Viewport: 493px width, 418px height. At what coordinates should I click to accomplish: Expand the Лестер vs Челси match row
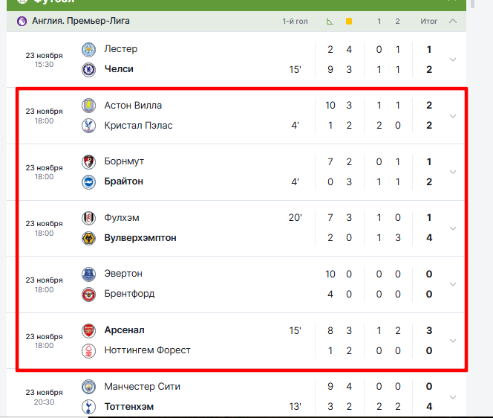453,60
